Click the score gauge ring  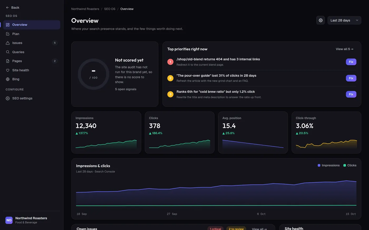(x=93, y=74)
